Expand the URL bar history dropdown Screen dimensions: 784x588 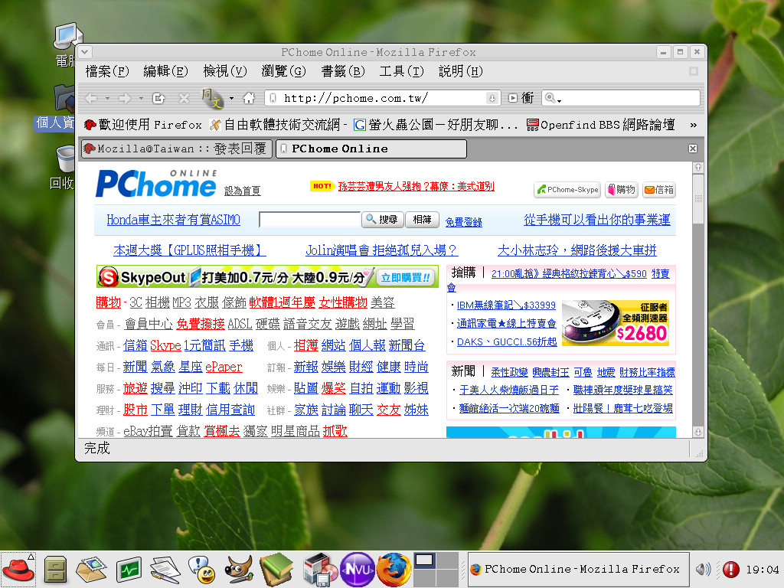[x=492, y=98]
